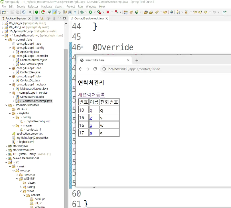Open a new browser tab with plus
The width and height of the screenshot is (231, 208).
137,60
